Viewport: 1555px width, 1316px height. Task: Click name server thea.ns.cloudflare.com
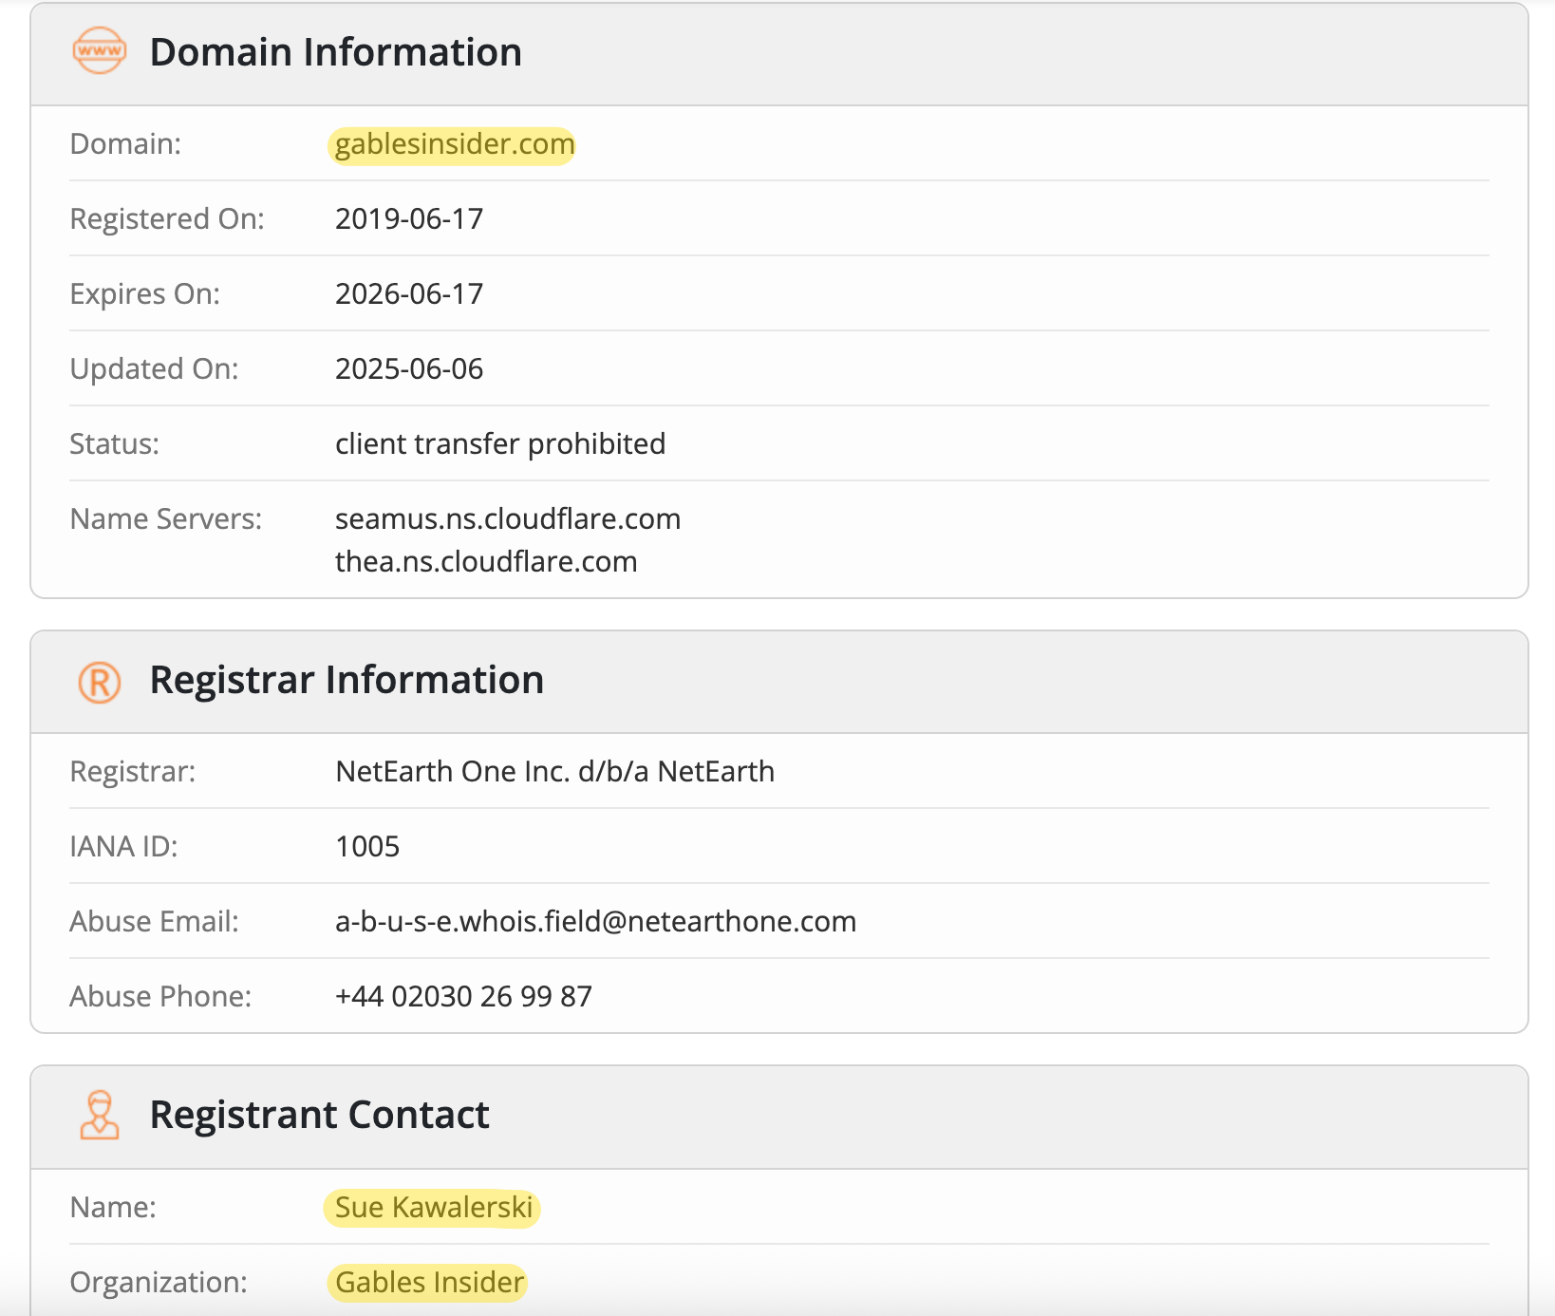pyautogui.click(x=486, y=562)
